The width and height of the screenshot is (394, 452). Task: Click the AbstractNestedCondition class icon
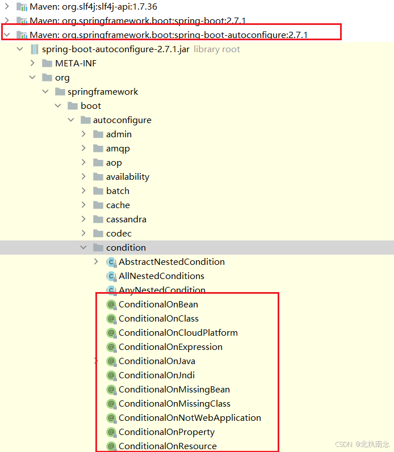(x=111, y=262)
